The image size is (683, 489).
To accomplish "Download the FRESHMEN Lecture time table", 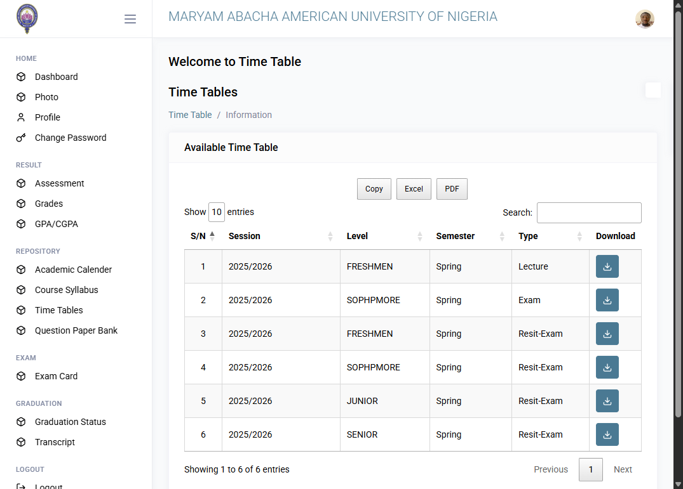I will point(607,266).
